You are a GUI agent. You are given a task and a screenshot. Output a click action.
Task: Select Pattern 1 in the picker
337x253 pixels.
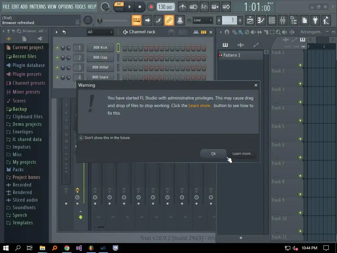click(241, 55)
